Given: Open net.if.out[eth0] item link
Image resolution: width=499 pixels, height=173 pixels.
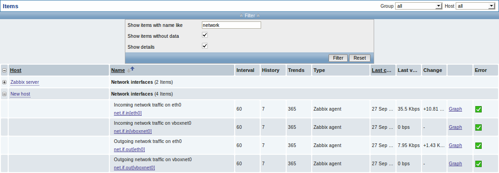Looking at the screenshot, I should 129,149.
